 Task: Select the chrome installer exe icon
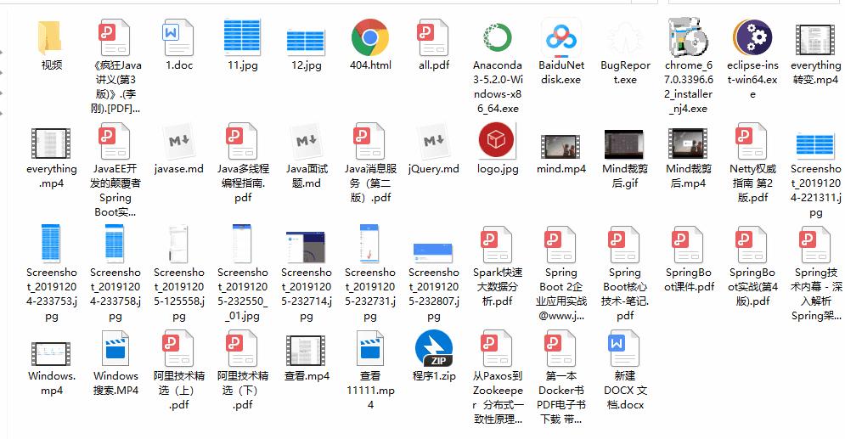coord(688,37)
